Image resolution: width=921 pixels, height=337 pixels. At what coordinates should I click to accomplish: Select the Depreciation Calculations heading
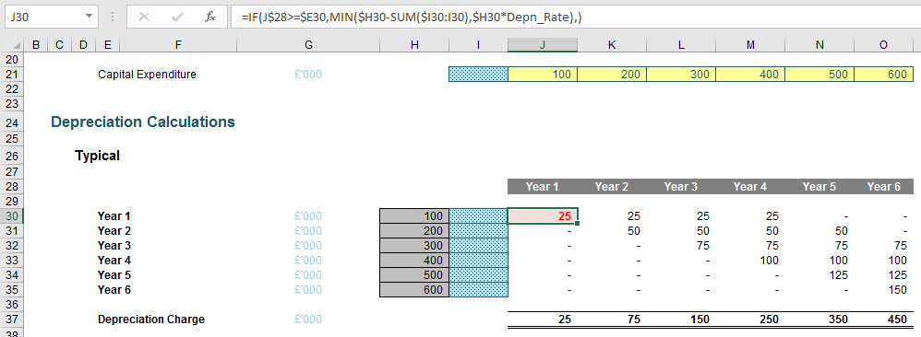(x=143, y=122)
